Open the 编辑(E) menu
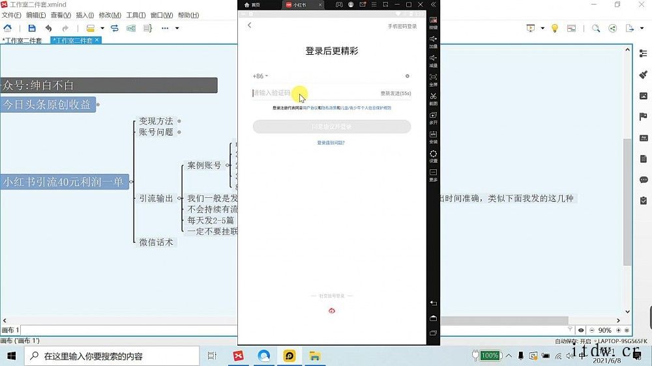 click(36, 15)
